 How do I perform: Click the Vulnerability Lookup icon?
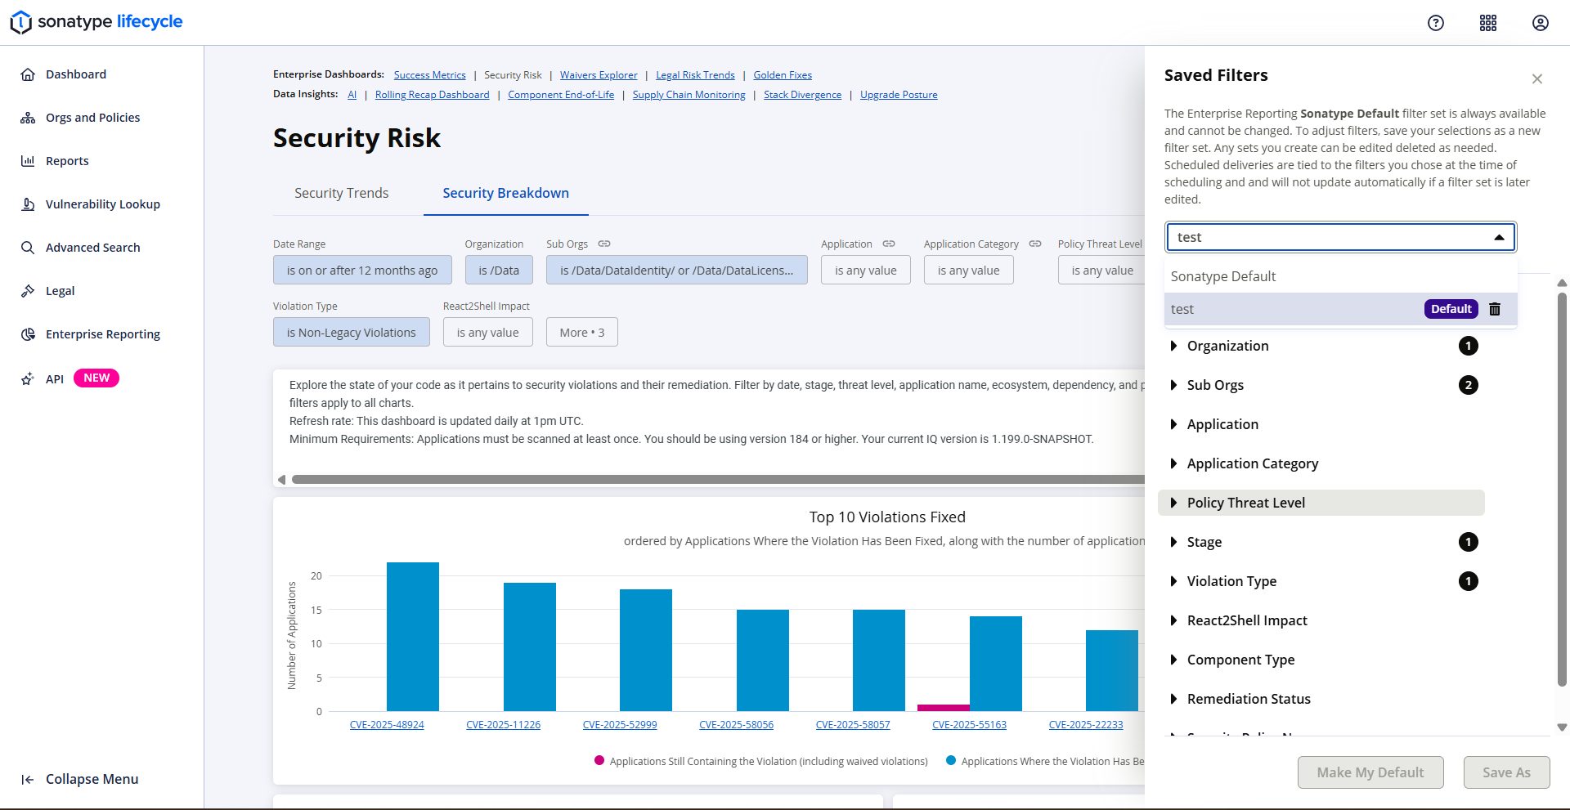coord(28,204)
